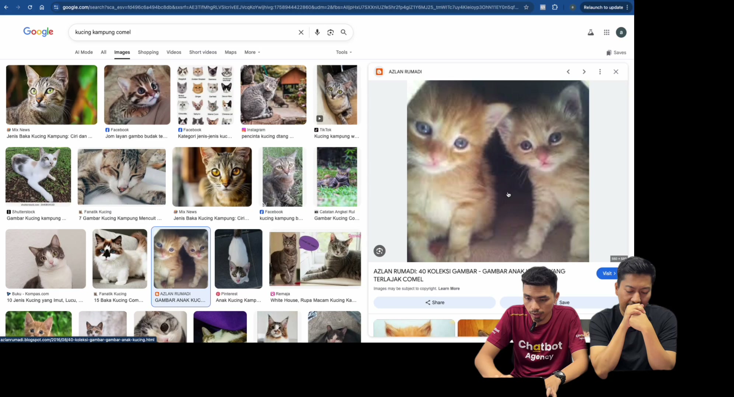Open the TikTok kucing kampung video thumbnail
This screenshot has width=734, height=397.
pos(337,95)
